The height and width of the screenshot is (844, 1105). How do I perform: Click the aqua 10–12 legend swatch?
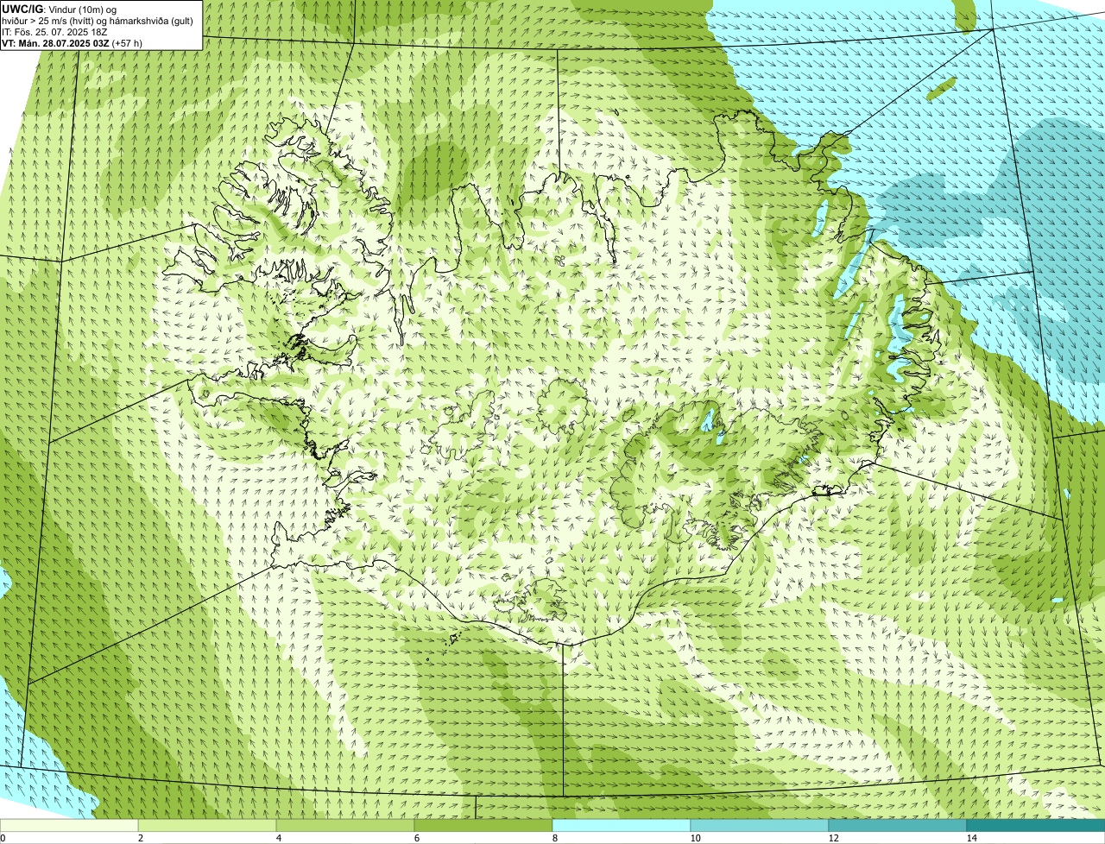pos(760,825)
